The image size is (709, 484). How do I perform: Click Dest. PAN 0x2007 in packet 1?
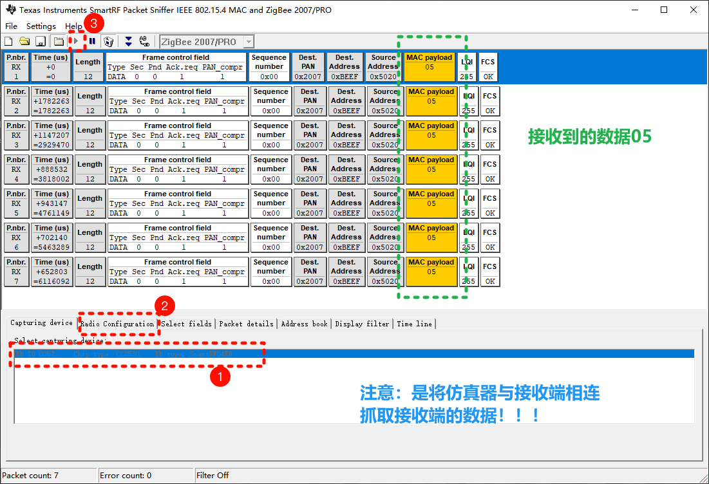308,67
